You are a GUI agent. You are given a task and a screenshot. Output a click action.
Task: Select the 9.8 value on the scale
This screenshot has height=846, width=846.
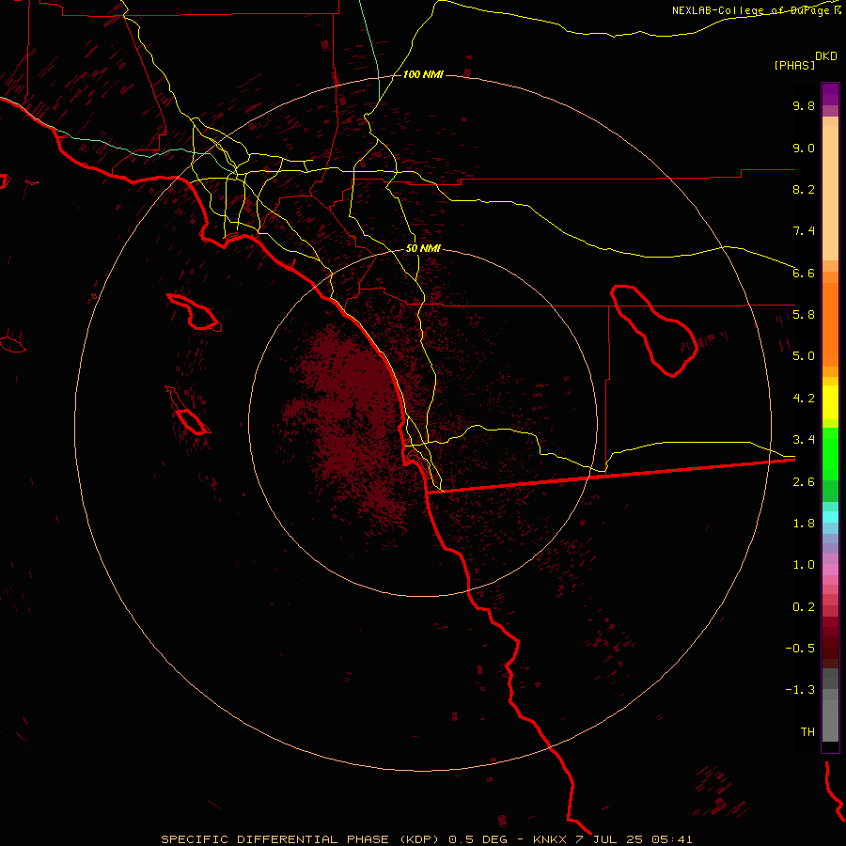804,105
